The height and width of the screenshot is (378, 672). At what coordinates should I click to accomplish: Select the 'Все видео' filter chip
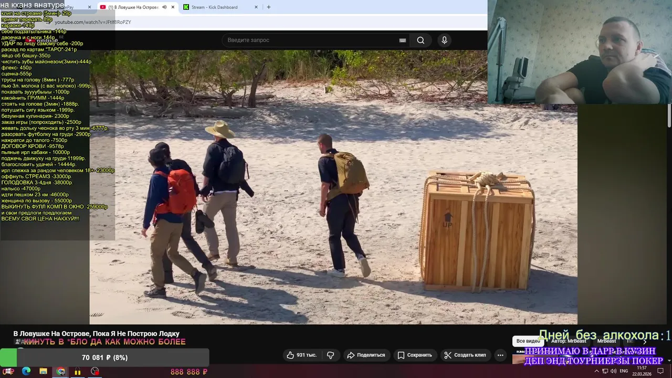pyautogui.click(x=528, y=341)
